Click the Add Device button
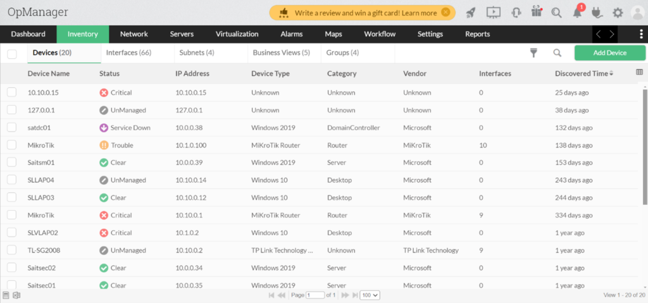The height and width of the screenshot is (303, 648). tap(609, 53)
